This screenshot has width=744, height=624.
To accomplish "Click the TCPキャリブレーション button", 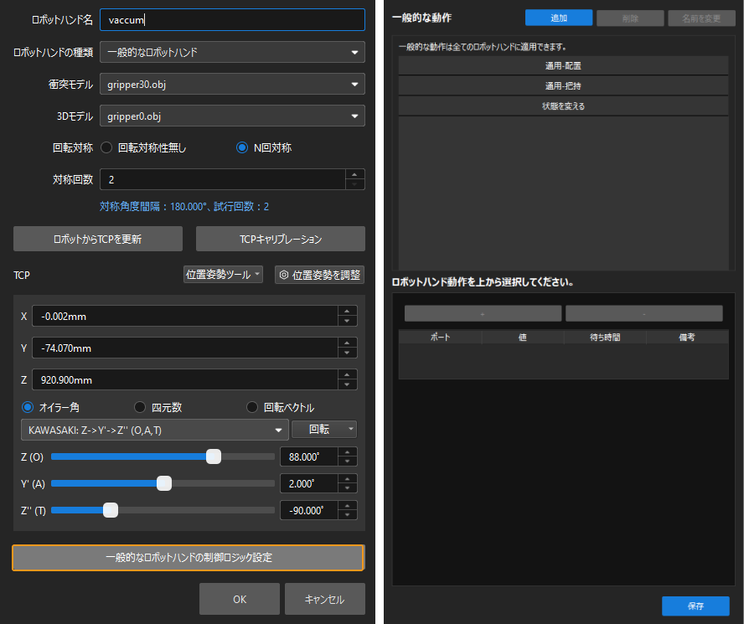I will (x=280, y=240).
